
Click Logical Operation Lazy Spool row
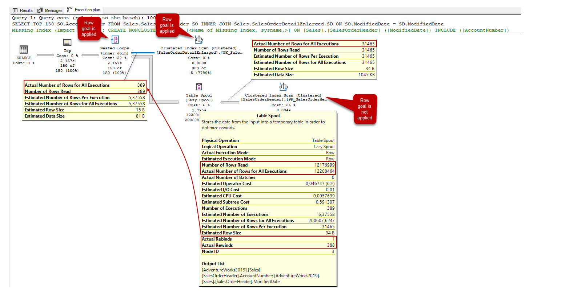tap(268, 147)
